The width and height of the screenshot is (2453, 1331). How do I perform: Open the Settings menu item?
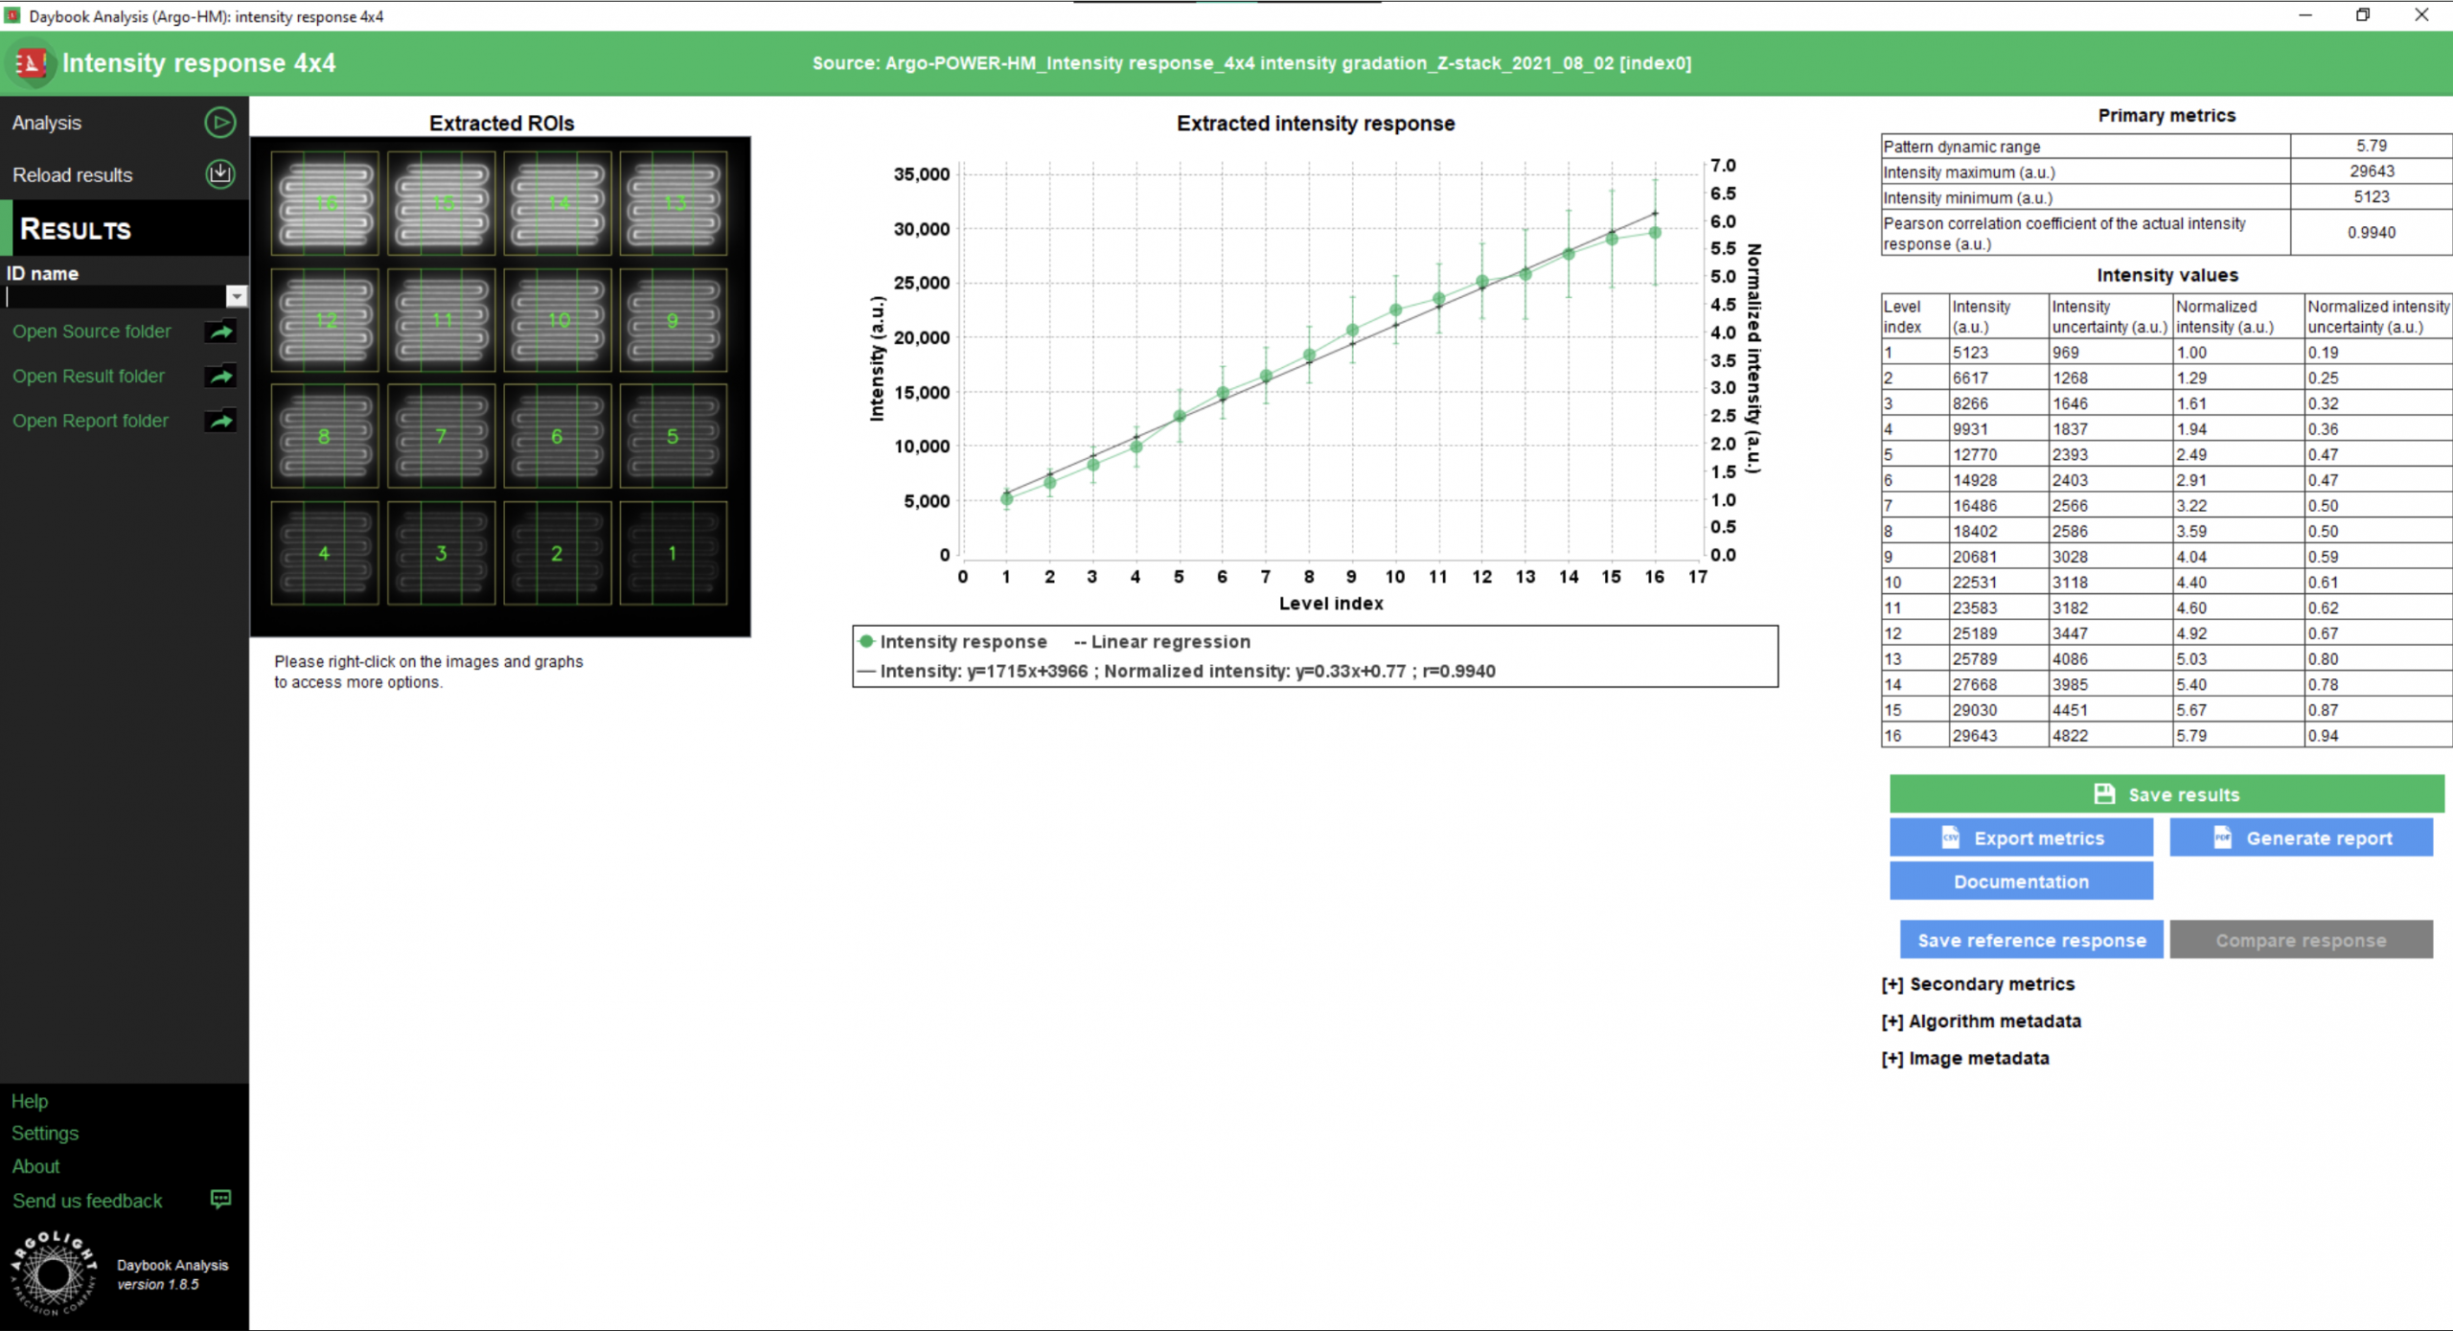coord(45,1134)
